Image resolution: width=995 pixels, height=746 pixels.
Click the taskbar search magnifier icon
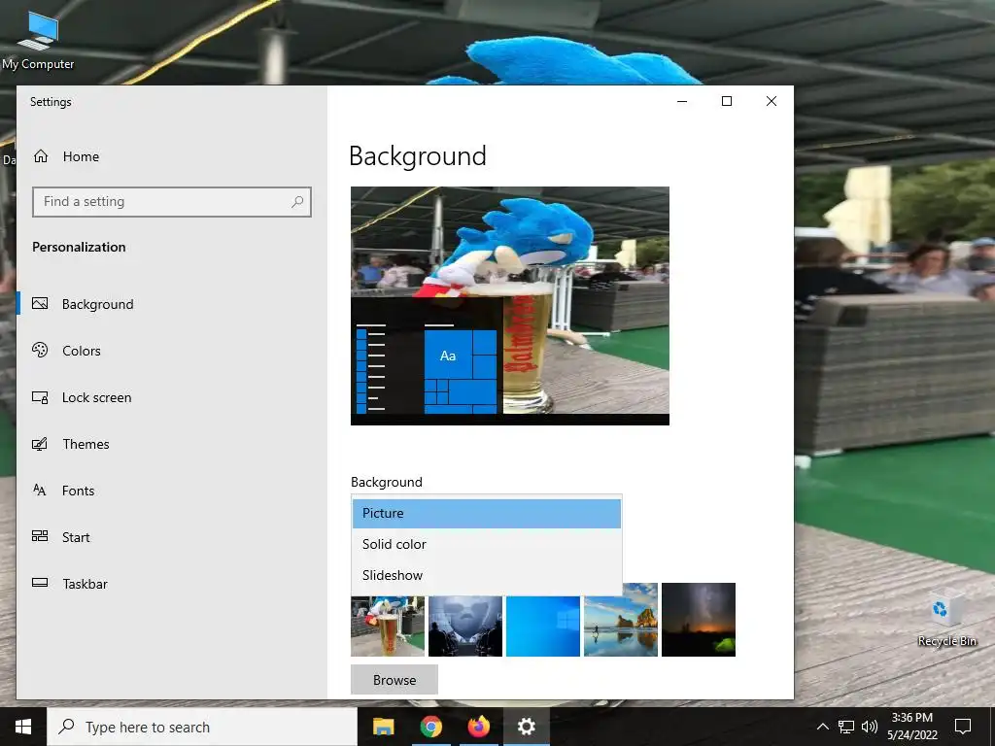[66, 727]
